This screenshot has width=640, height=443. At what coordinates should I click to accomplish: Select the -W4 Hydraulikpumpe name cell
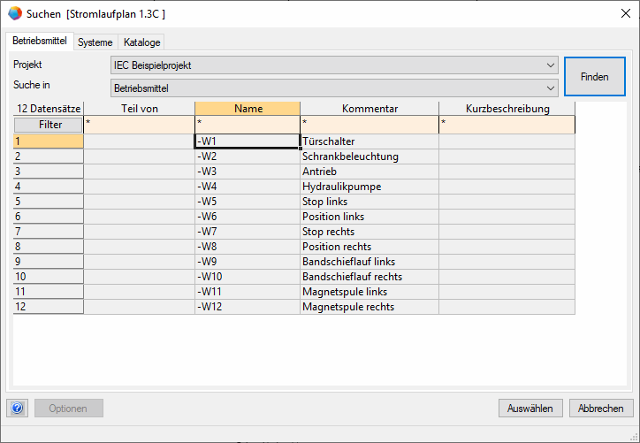(248, 187)
